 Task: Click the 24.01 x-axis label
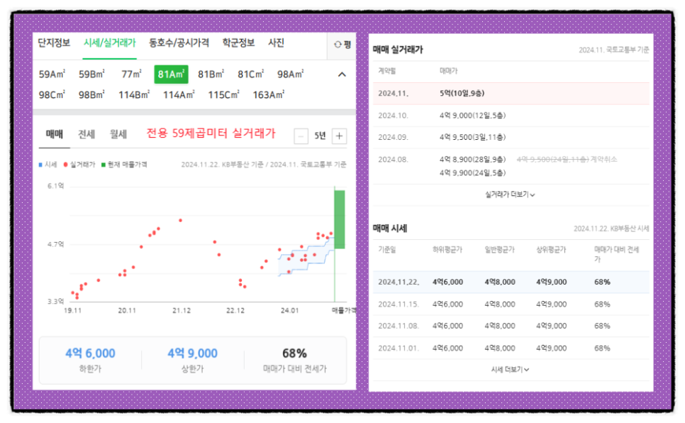tap(289, 310)
